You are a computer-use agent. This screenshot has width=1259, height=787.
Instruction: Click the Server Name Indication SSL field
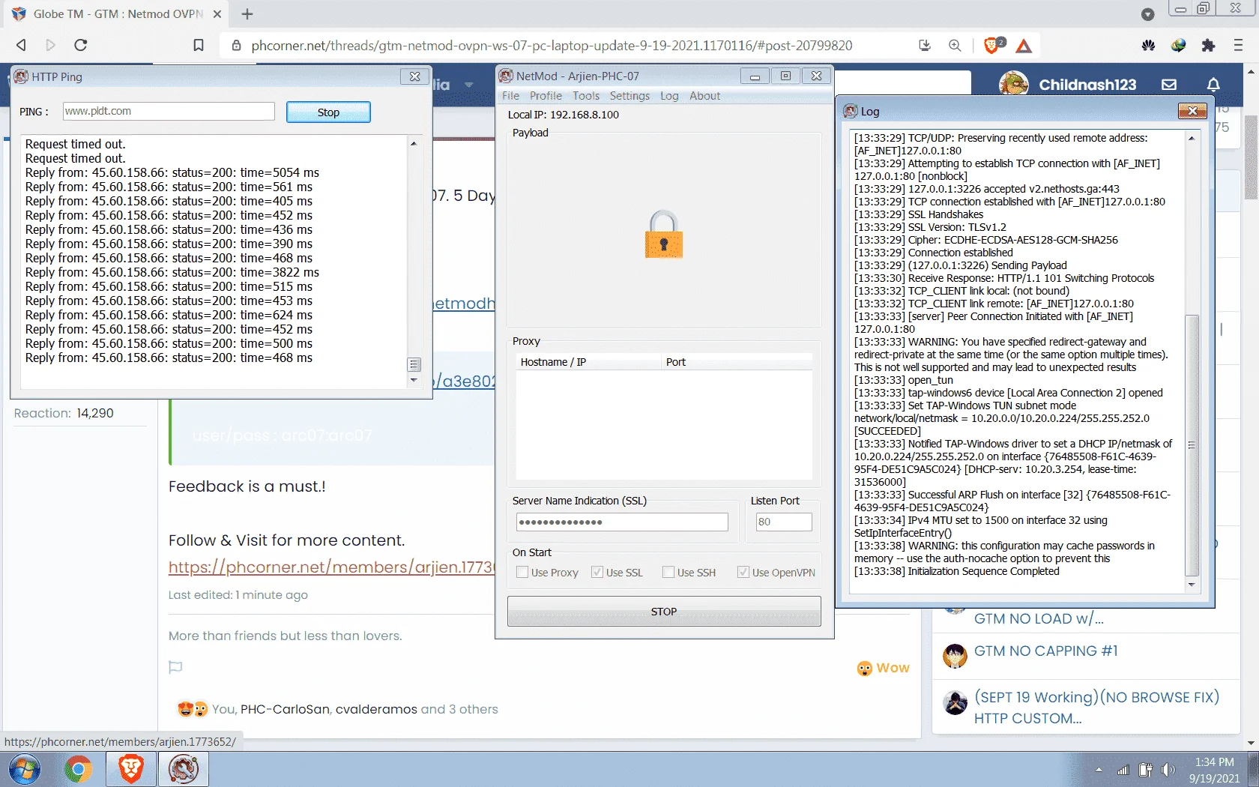[x=622, y=522]
